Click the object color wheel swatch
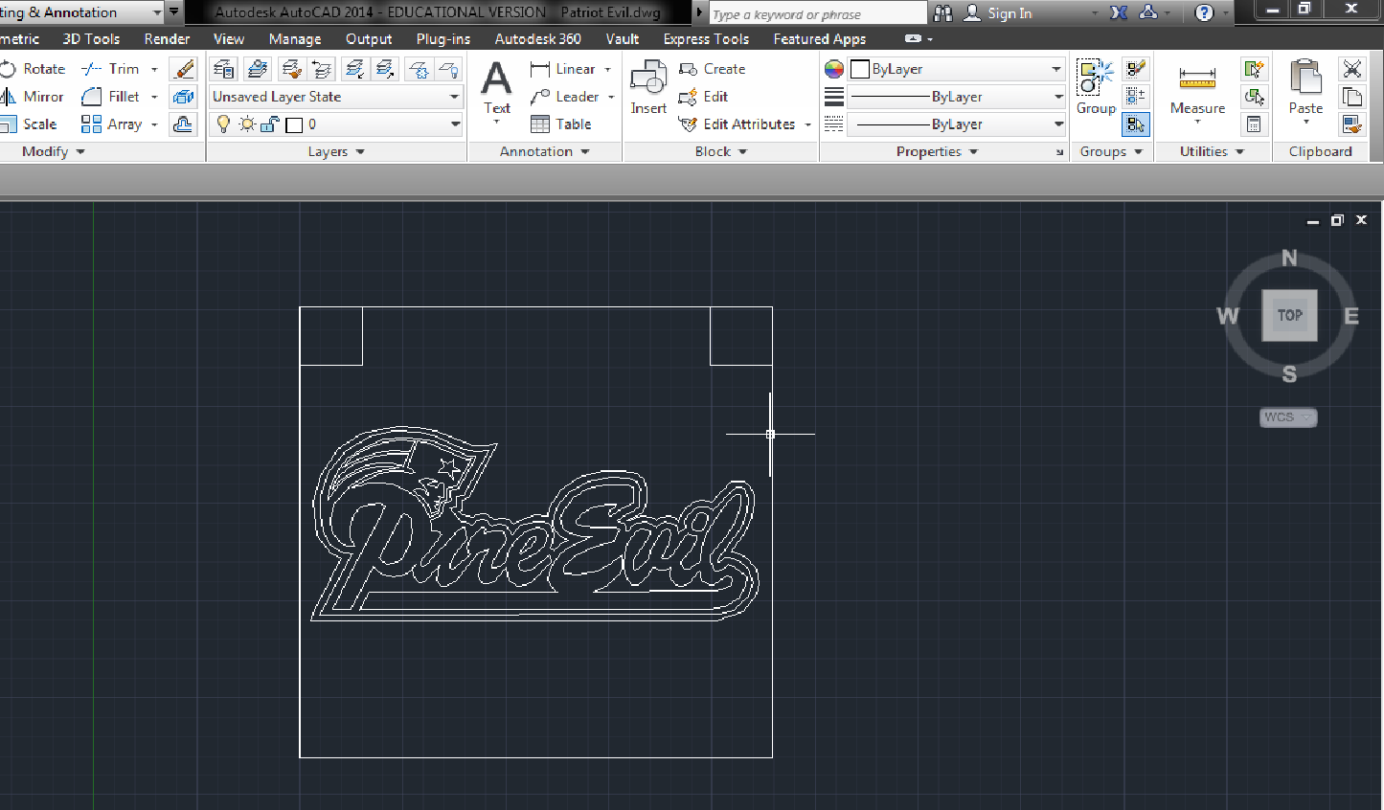1384x810 pixels. [x=834, y=69]
